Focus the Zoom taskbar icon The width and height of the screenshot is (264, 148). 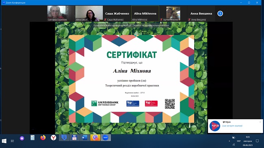pos(106,138)
